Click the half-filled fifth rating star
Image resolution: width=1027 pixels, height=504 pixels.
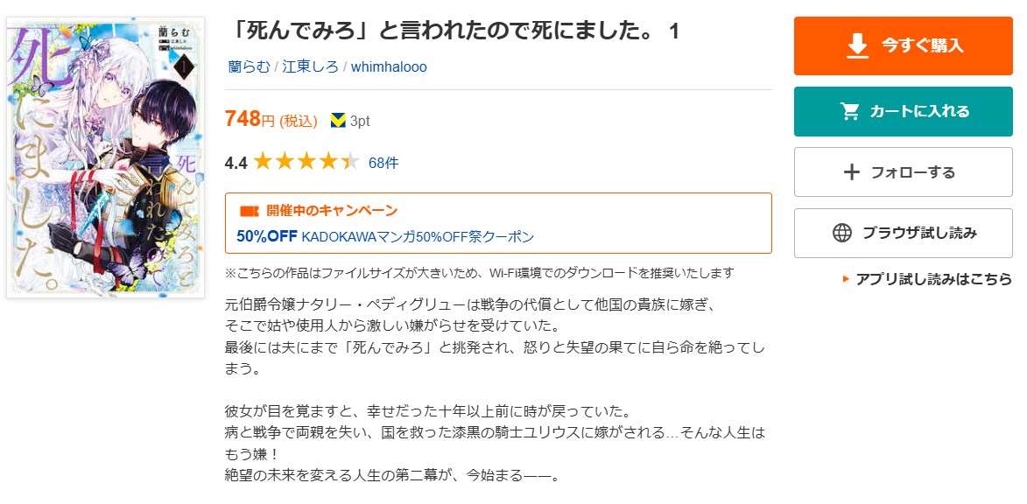point(348,161)
